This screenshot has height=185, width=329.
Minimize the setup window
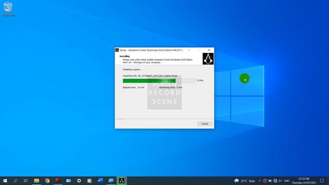pos(189,50)
